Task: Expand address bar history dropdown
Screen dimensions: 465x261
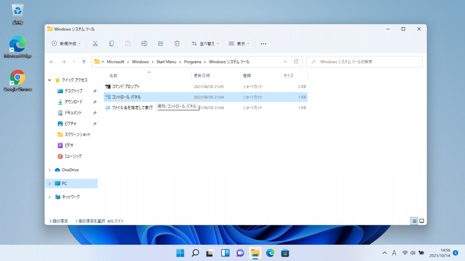Action: click(x=285, y=62)
